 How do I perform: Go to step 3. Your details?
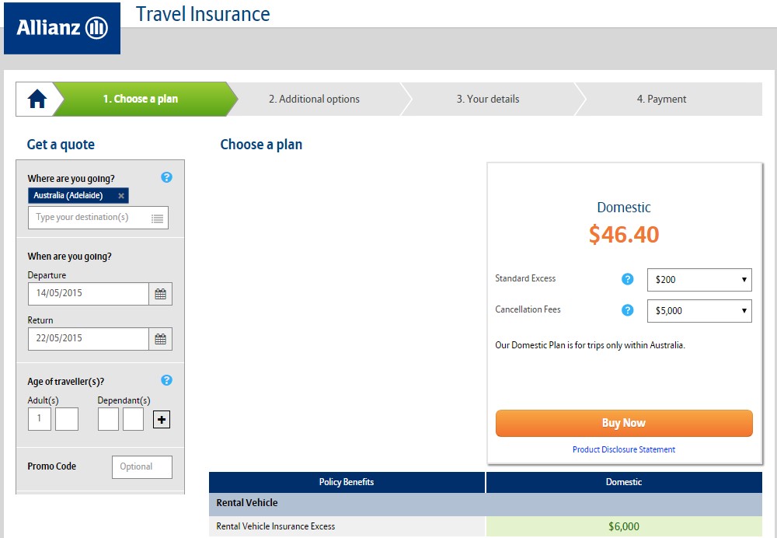pyautogui.click(x=487, y=100)
